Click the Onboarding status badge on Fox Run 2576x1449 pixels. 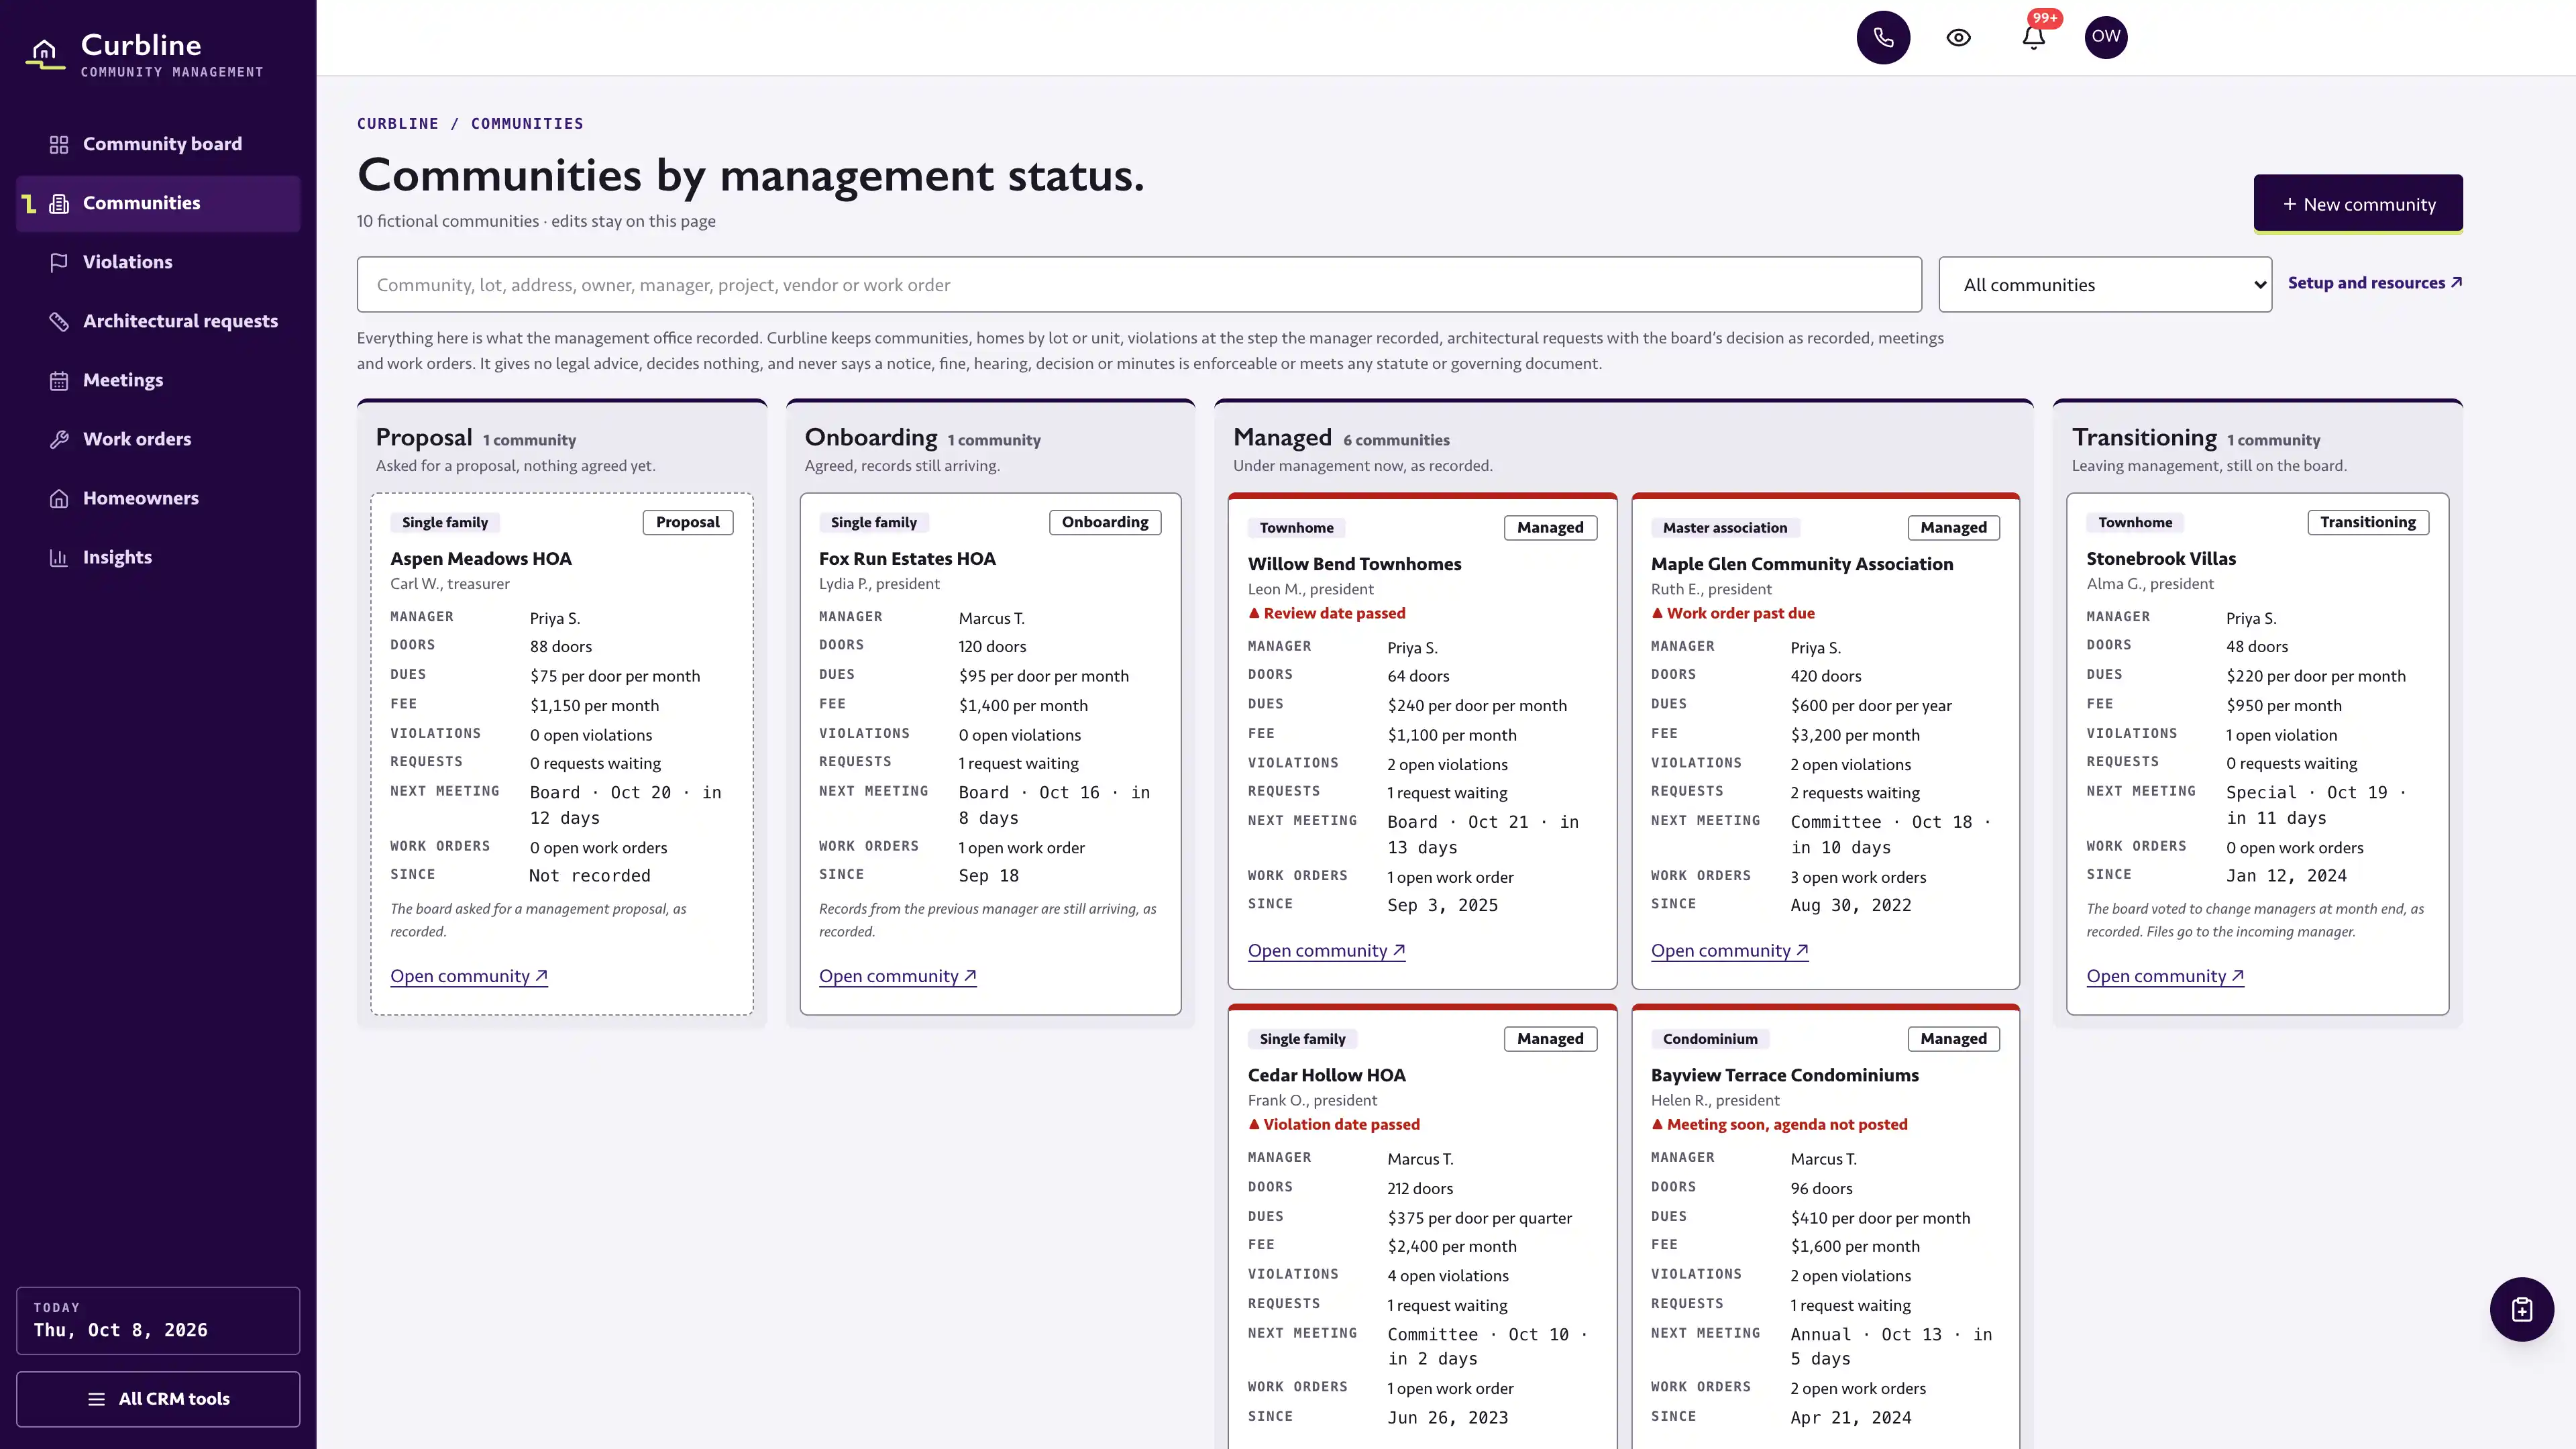click(x=1105, y=522)
